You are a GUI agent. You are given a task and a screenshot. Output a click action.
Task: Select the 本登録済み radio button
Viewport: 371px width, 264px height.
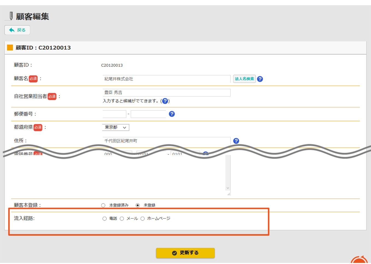point(103,205)
